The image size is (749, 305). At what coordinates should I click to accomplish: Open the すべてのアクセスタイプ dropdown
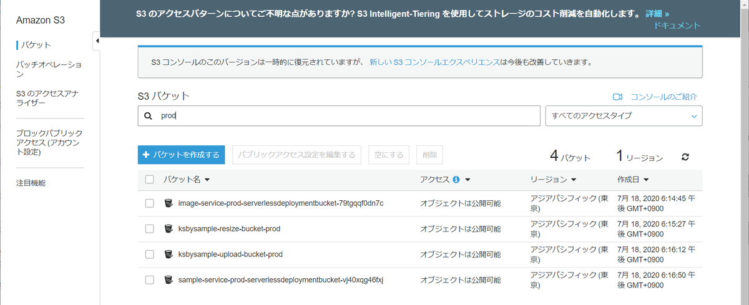click(624, 116)
